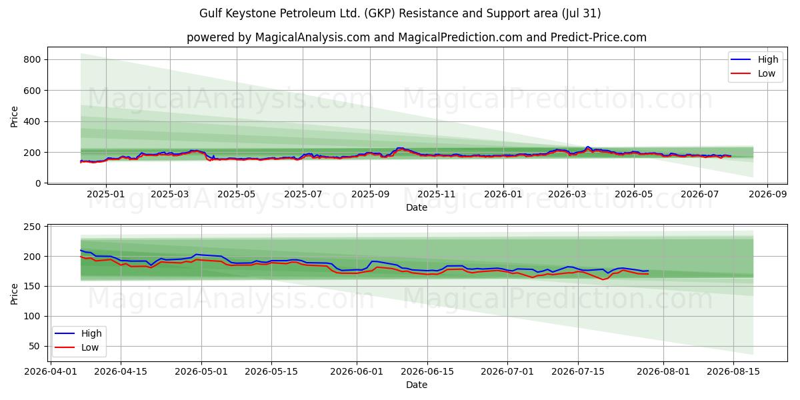800x400 pixels.
Task: Click the '2025-01' x-axis tick label
Action: pyautogui.click(x=105, y=195)
